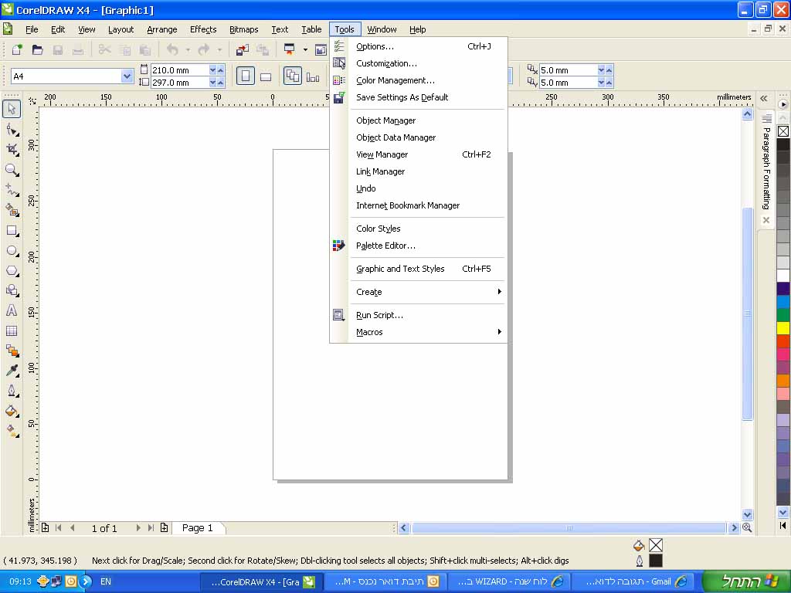
Task: Choose the Ellipse tool
Action: pyautogui.click(x=12, y=251)
